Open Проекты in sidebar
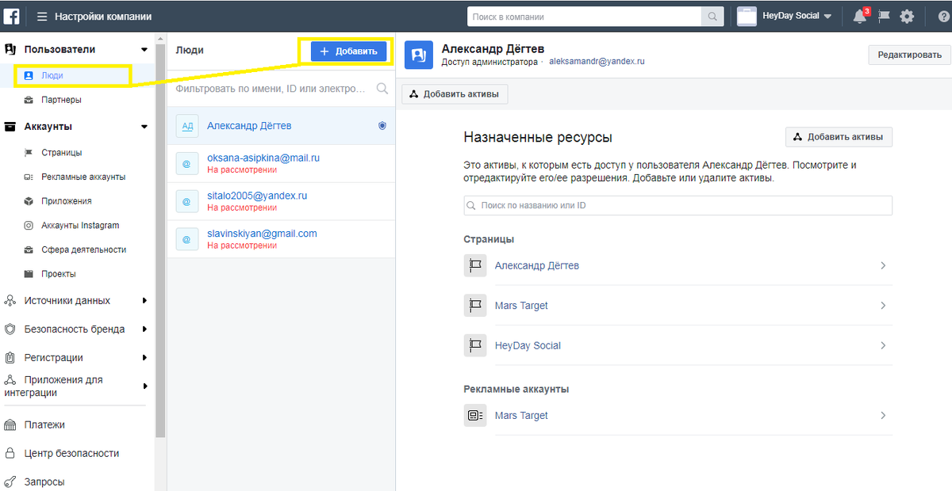 (59, 274)
